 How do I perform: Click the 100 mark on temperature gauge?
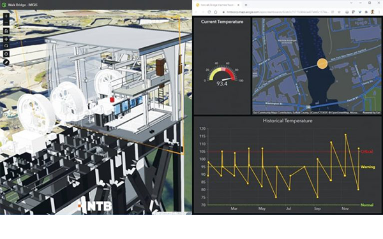pos(241,80)
